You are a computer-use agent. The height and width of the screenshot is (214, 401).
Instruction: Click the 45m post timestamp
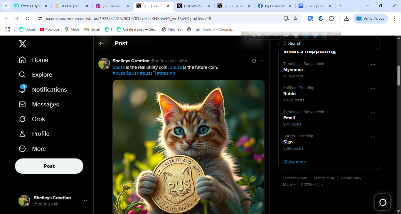[184, 61]
